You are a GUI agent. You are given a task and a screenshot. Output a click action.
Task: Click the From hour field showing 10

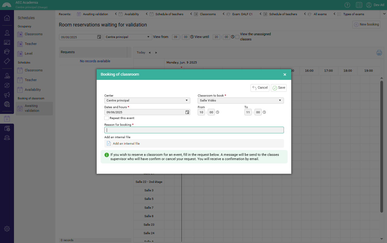(x=201, y=112)
